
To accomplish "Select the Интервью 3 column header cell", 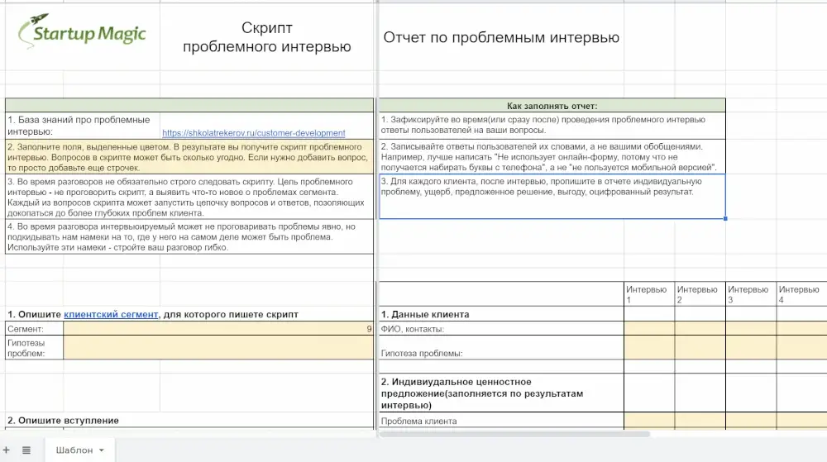I will point(751,294).
